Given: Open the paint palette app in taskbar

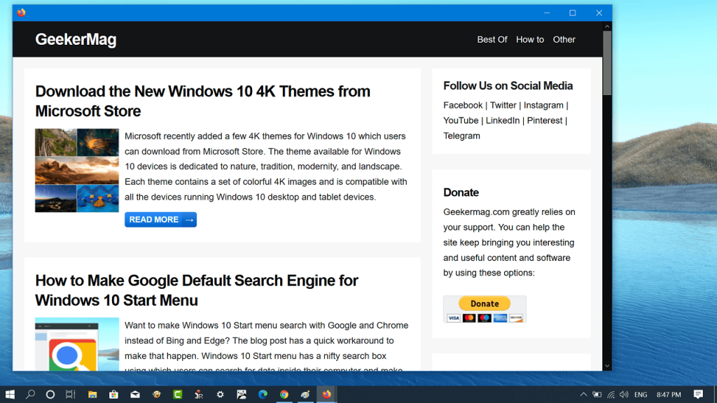Looking at the screenshot, I should pos(305,395).
